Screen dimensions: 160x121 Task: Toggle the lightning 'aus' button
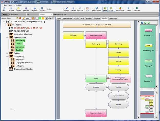26,18
